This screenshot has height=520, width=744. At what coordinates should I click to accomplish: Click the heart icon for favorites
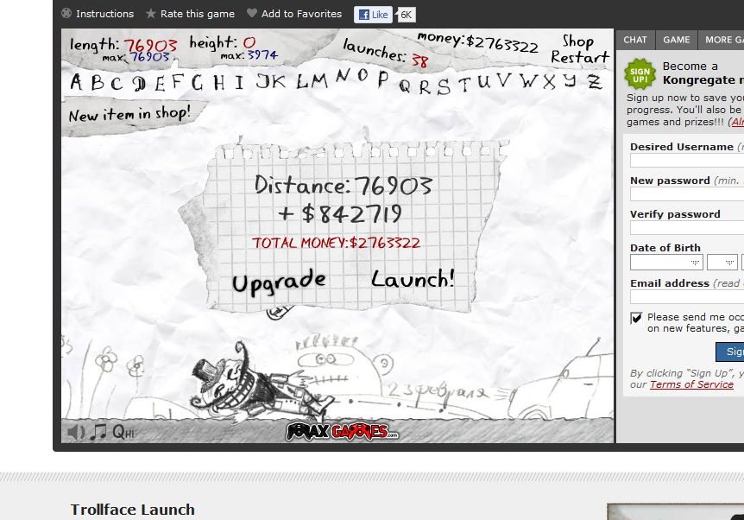(252, 13)
